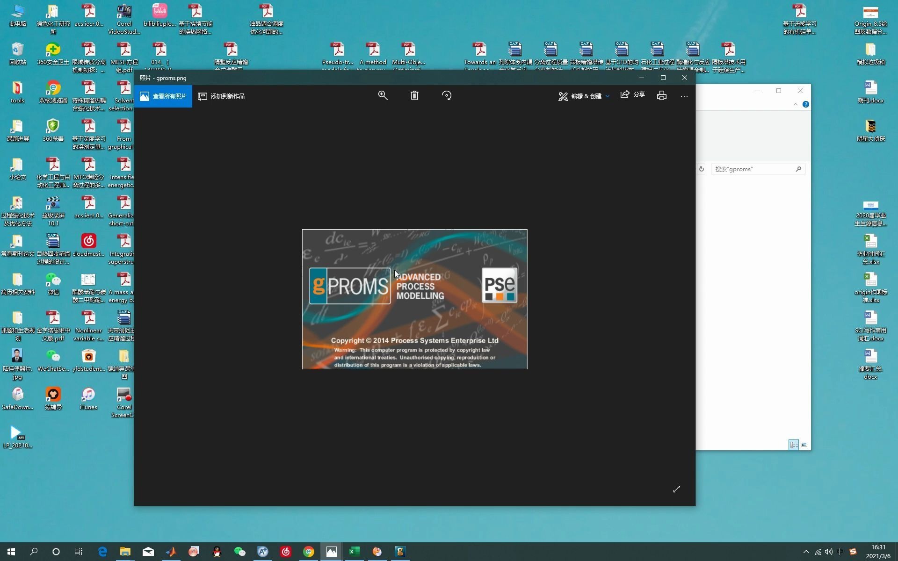The width and height of the screenshot is (898, 561).
Task: Switch to large icons view in Explorer
Action: coord(804,445)
